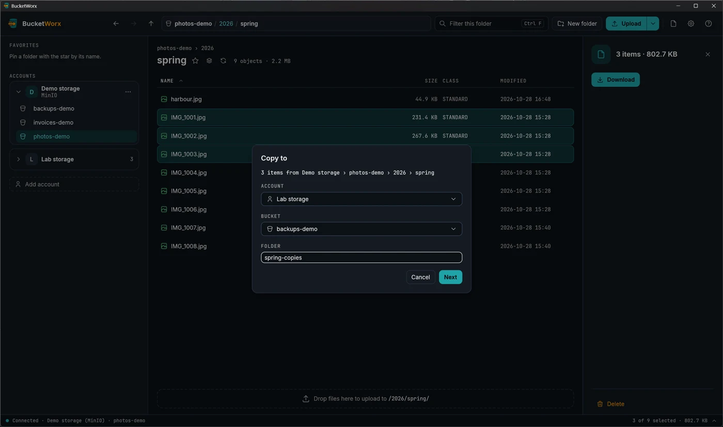Open settings gear icon
Image resolution: width=723 pixels, height=427 pixels.
[x=691, y=24]
